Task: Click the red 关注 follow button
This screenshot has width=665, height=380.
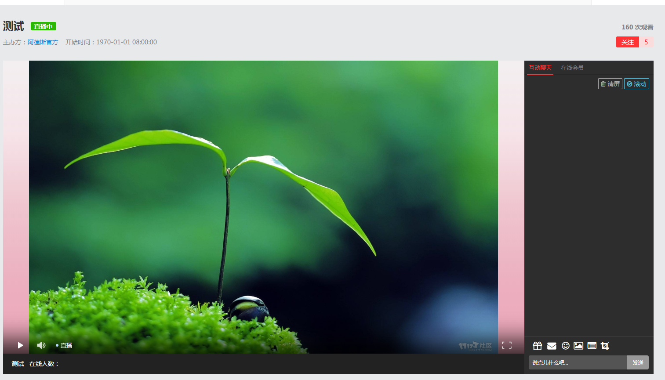Action: pyautogui.click(x=627, y=42)
